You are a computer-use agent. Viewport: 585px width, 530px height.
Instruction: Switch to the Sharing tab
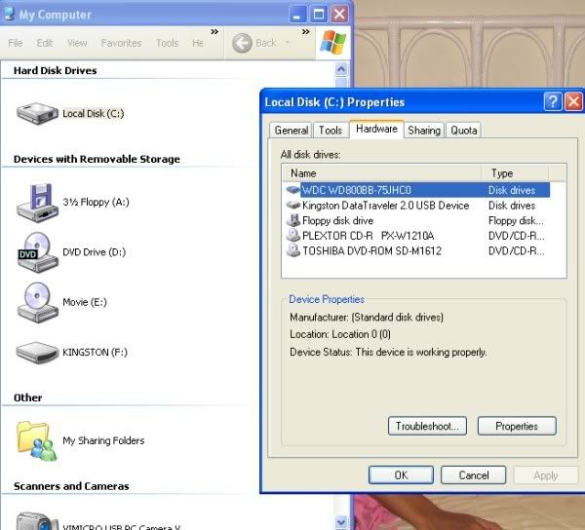tap(424, 131)
